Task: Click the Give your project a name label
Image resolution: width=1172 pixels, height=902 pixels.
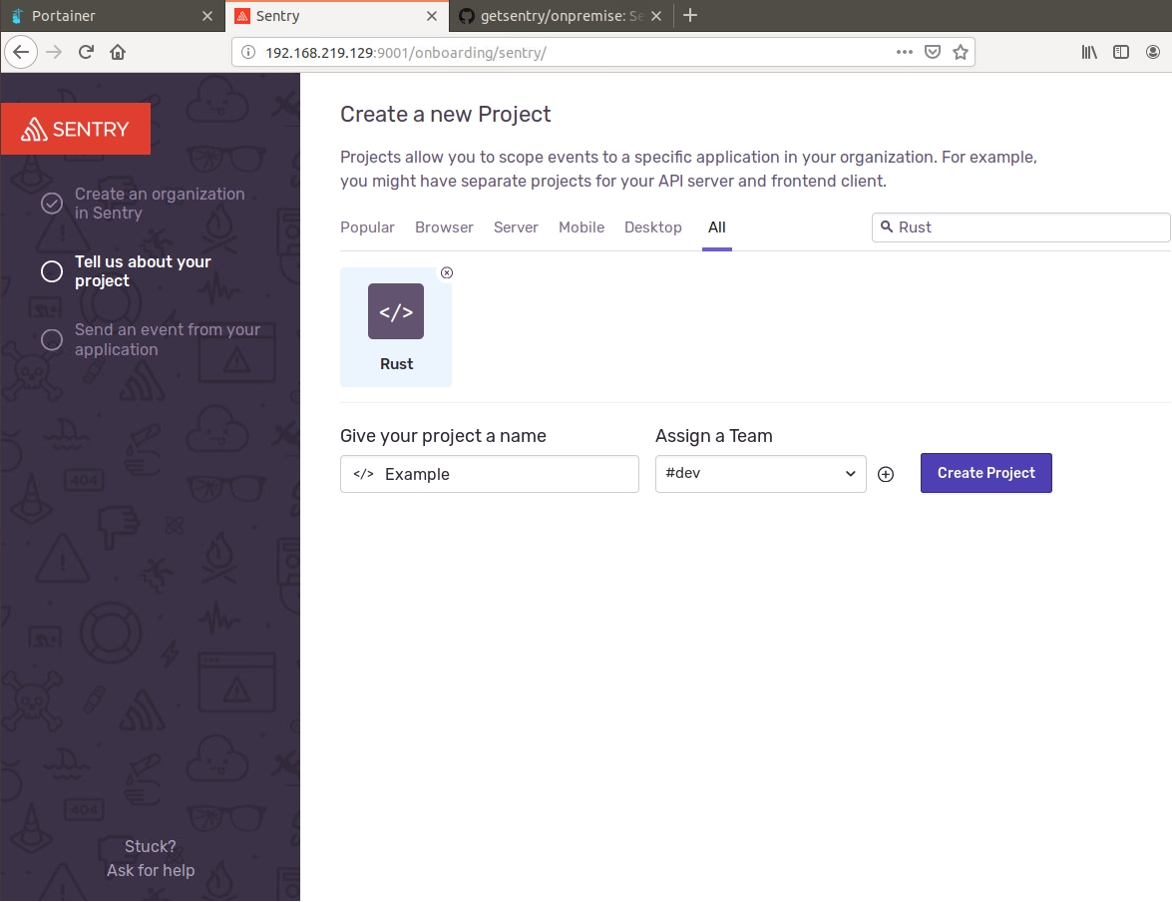Action: [x=443, y=436]
